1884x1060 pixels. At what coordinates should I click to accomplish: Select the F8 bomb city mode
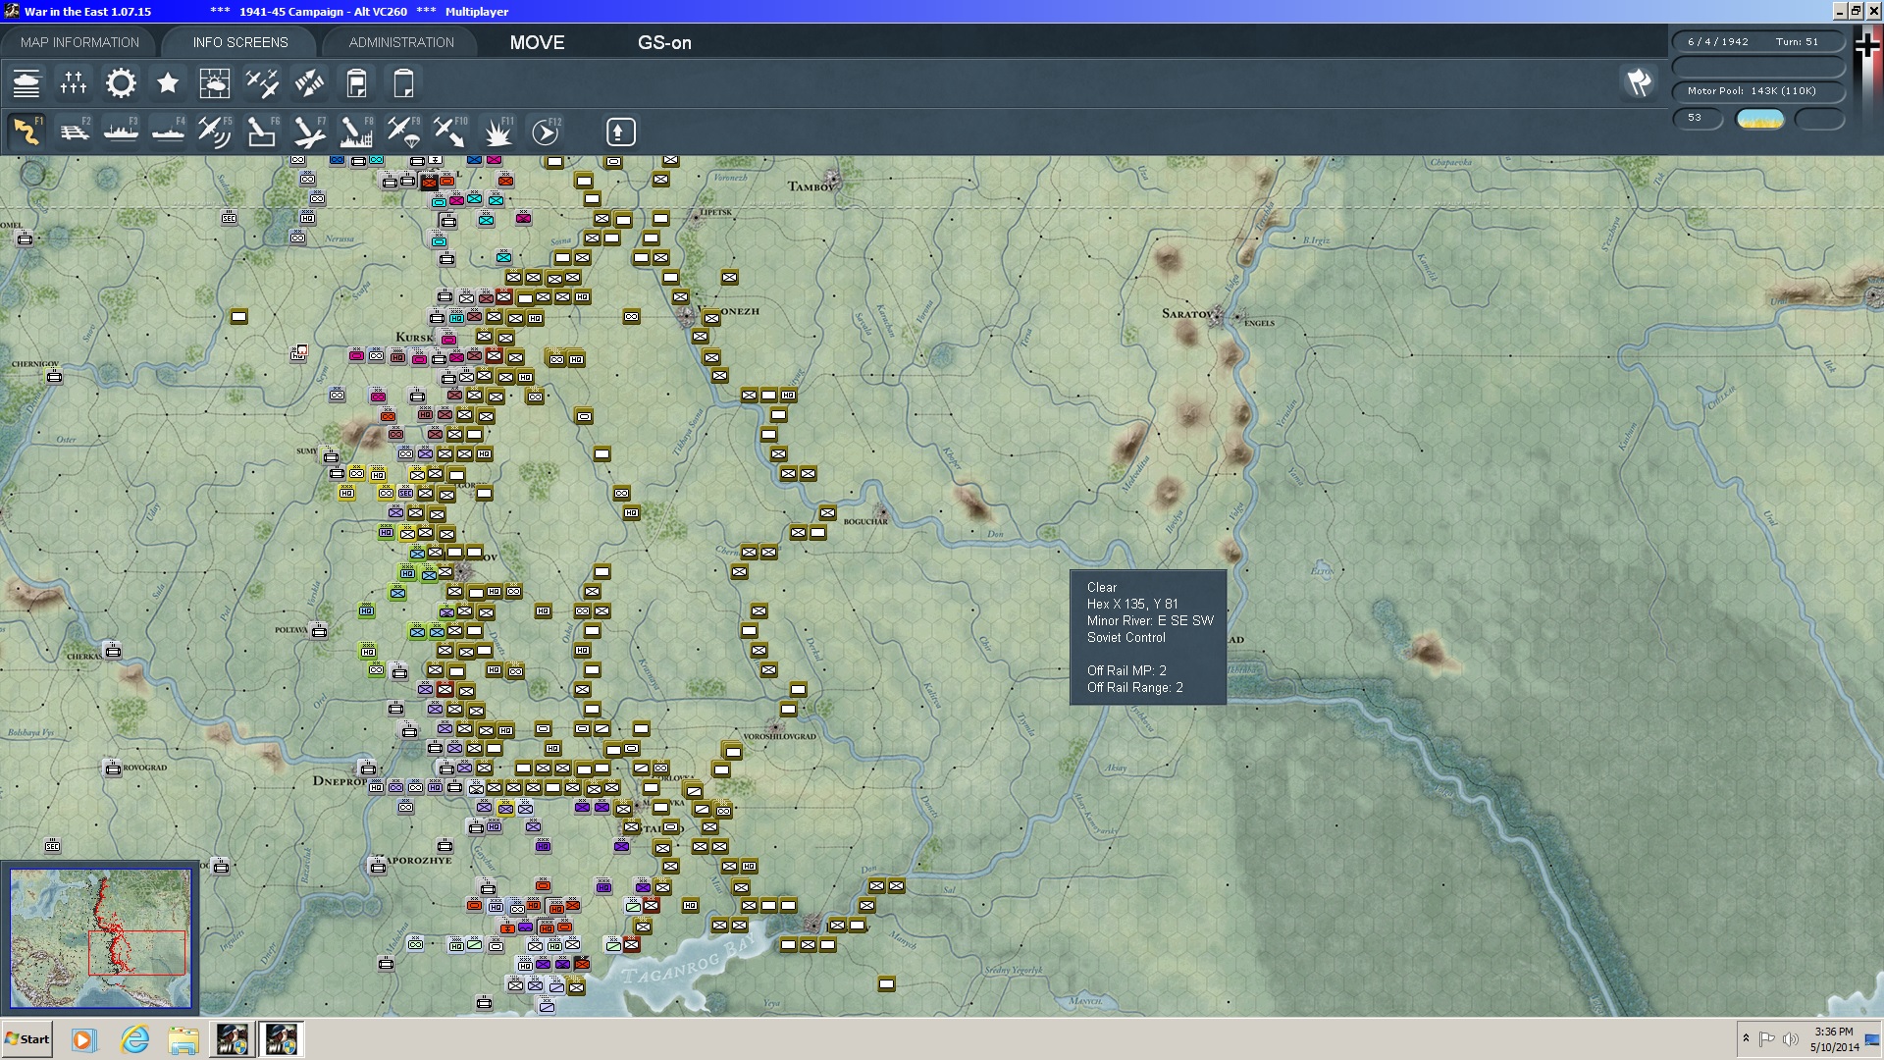pyautogui.click(x=356, y=132)
